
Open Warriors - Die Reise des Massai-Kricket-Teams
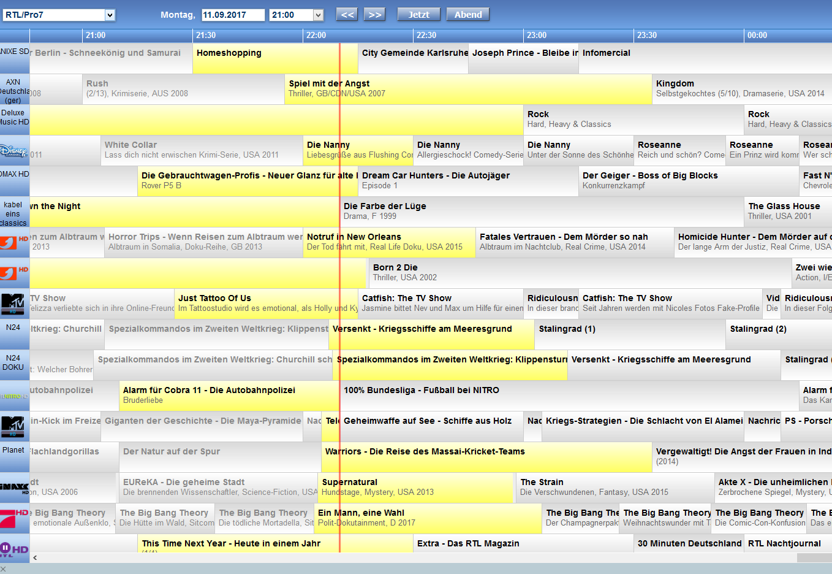[486, 457]
